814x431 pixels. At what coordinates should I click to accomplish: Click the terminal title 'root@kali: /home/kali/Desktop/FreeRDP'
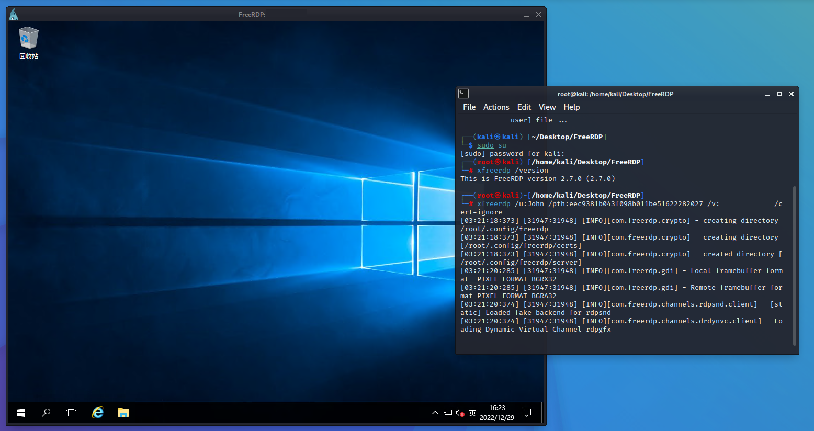[x=615, y=94]
